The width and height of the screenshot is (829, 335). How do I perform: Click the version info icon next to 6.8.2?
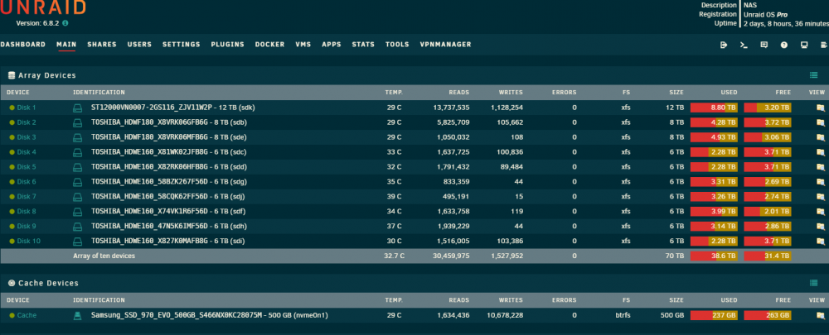(65, 23)
